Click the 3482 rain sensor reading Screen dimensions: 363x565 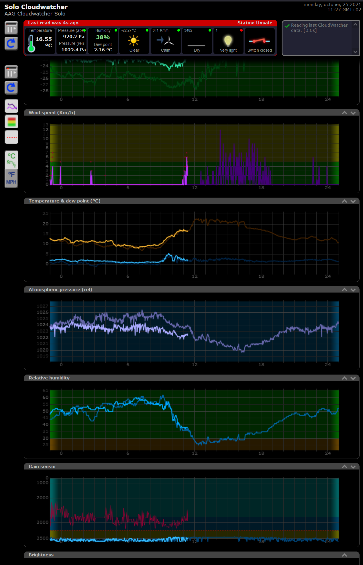188,30
